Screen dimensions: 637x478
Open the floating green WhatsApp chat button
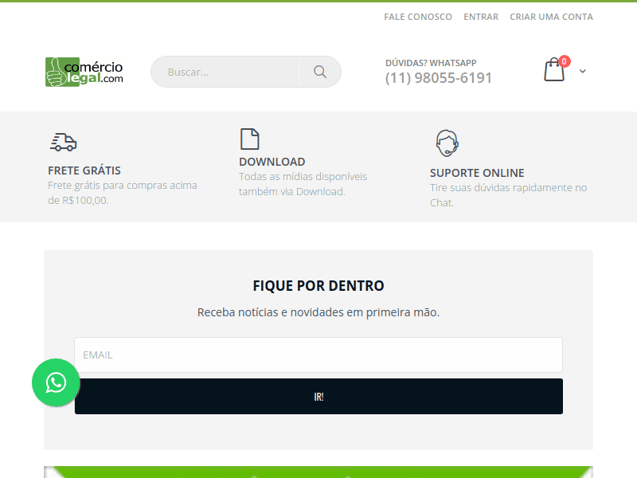(x=56, y=383)
